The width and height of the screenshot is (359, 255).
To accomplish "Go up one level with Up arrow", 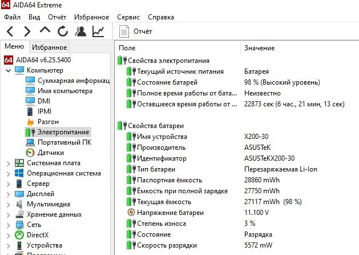I will tap(45, 30).
